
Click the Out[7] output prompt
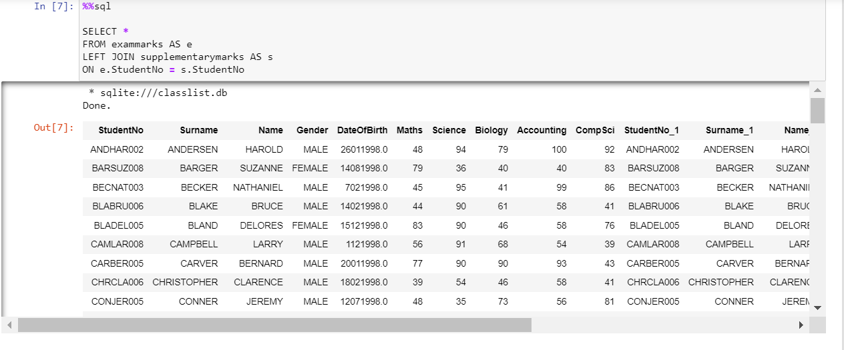pyautogui.click(x=54, y=127)
